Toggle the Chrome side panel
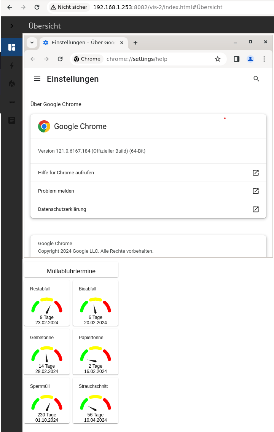The image size is (274, 432). [237, 59]
